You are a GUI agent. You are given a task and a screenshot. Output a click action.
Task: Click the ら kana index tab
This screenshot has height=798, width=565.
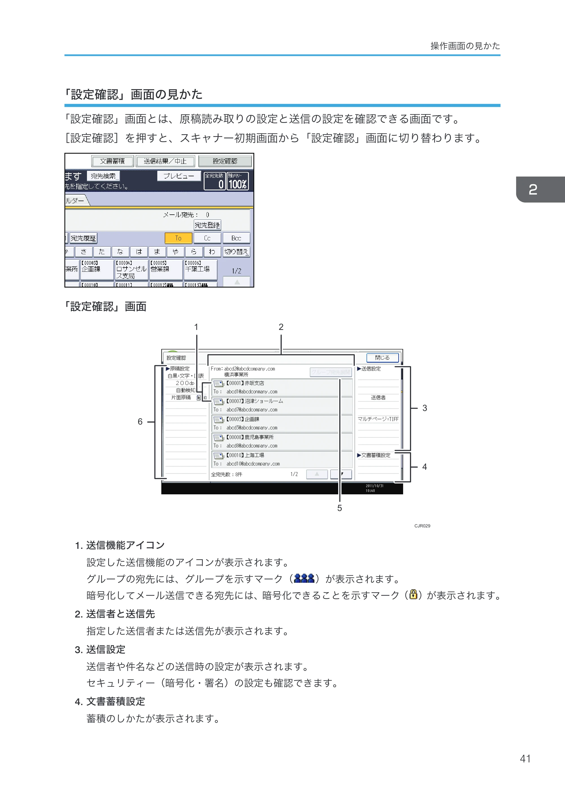click(x=194, y=251)
